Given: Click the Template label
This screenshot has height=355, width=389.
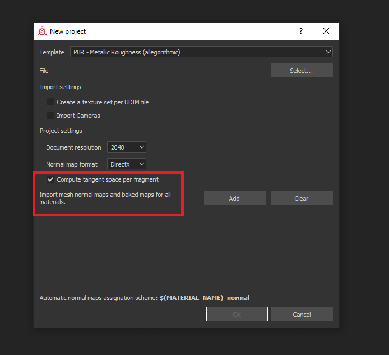Looking at the screenshot, I should (52, 52).
